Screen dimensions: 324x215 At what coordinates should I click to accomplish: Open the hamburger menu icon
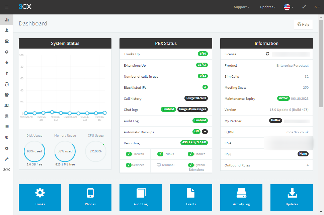tap(7, 7)
